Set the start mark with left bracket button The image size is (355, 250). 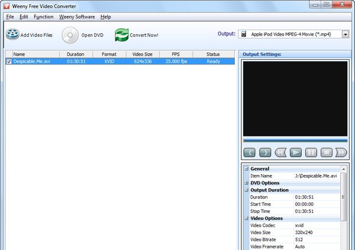click(x=250, y=152)
